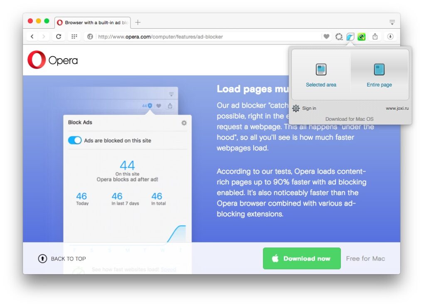Screen dimensions: 424x307
Task: Bookmark page with the heart icon
Action: 327,37
